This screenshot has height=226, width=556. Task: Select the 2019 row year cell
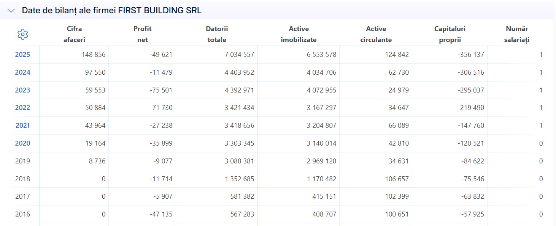click(x=22, y=161)
